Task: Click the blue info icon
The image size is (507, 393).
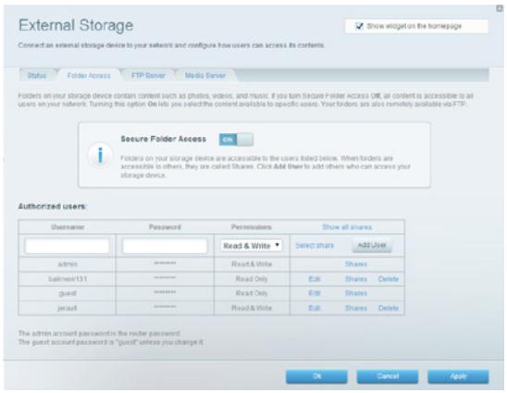Action: pos(100,154)
